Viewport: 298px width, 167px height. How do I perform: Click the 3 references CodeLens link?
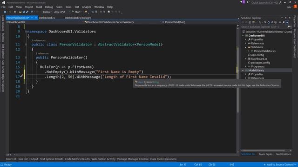click(38, 40)
